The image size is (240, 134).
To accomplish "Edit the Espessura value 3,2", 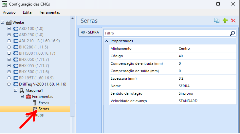I will pos(207,78).
